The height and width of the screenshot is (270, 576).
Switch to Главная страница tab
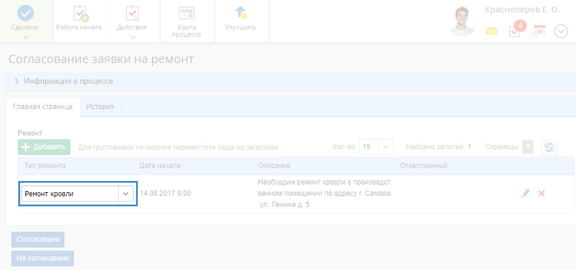click(43, 107)
